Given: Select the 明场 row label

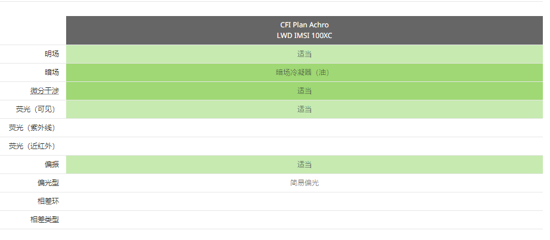Looking at the screenshot, I should [52, 54].
